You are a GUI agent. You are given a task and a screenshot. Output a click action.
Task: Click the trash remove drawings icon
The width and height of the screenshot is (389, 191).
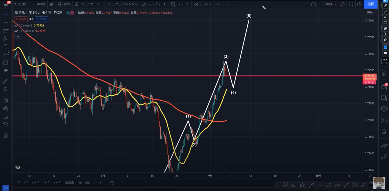tap(5, 136)
